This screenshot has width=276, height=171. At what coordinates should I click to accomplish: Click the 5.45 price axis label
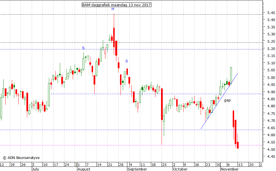tap(271, 13)
